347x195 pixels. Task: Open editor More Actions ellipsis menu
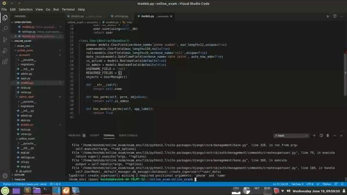pyautogui.click(x=342, y=16)
